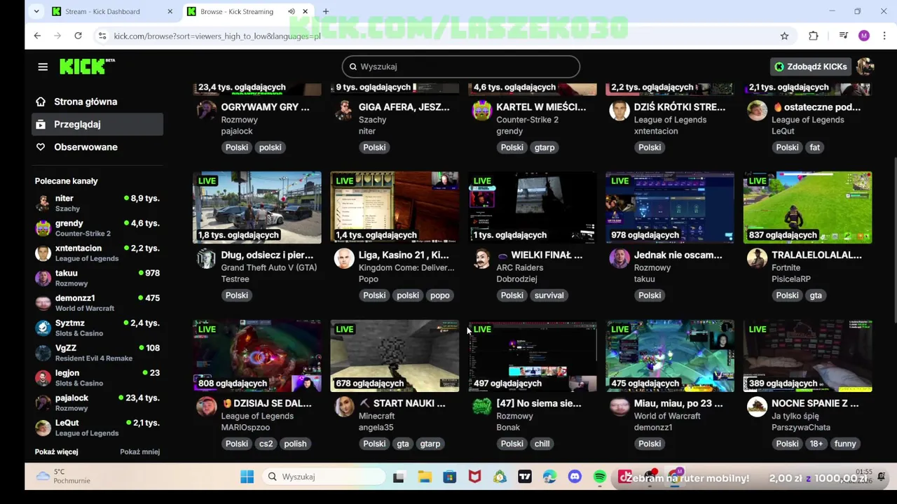
Task: Open MARIOspzoo's DZISIAJ SE DAL stream thumbnail
Action: coord(257,356)
